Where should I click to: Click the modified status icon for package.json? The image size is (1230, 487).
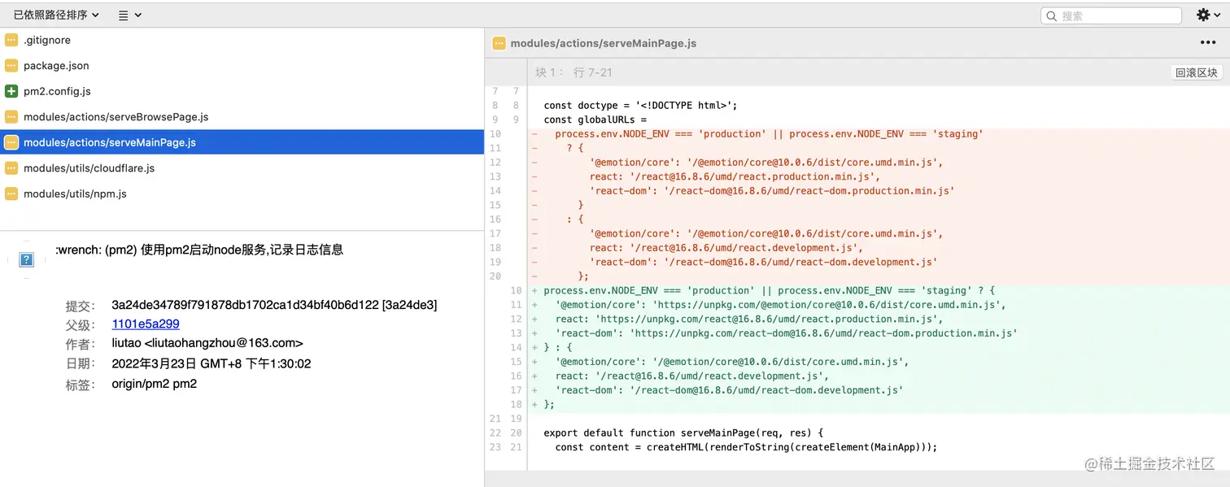click(11, 66)
